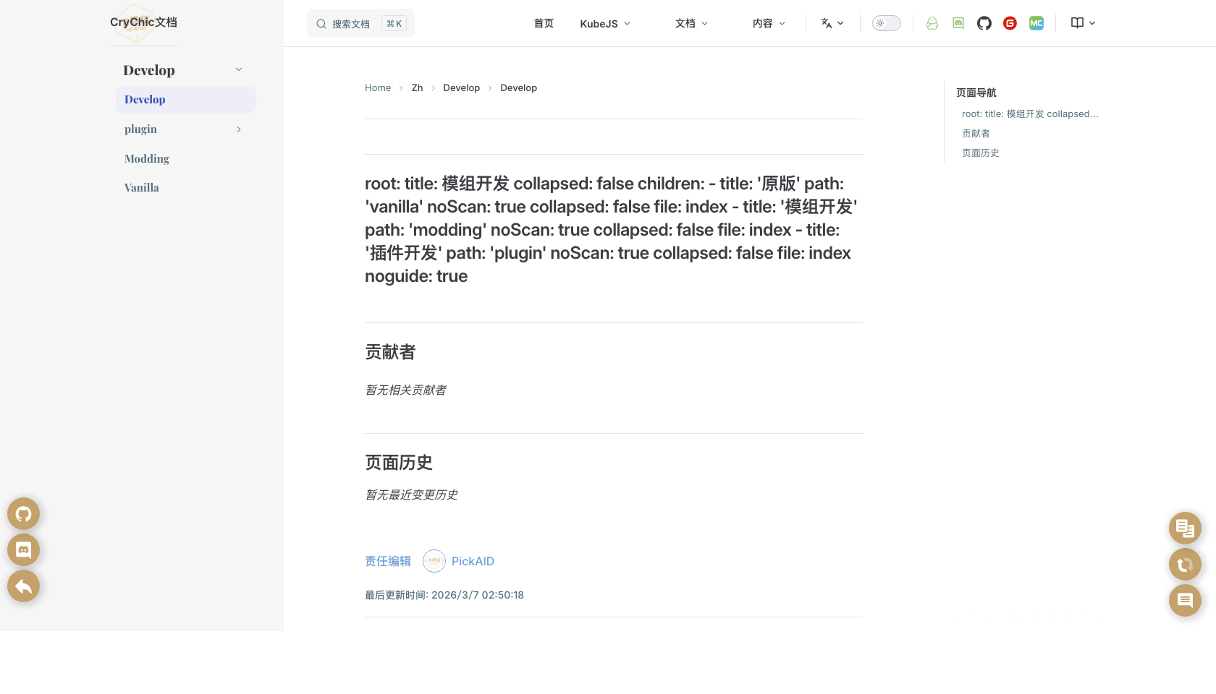Open the 首页 menu item

pyautogui.click(x=543, y=22)
